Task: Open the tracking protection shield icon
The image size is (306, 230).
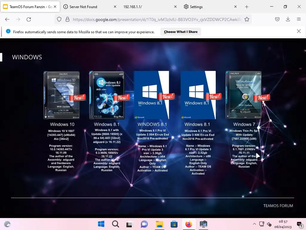Action: click(x=59, y=19)
